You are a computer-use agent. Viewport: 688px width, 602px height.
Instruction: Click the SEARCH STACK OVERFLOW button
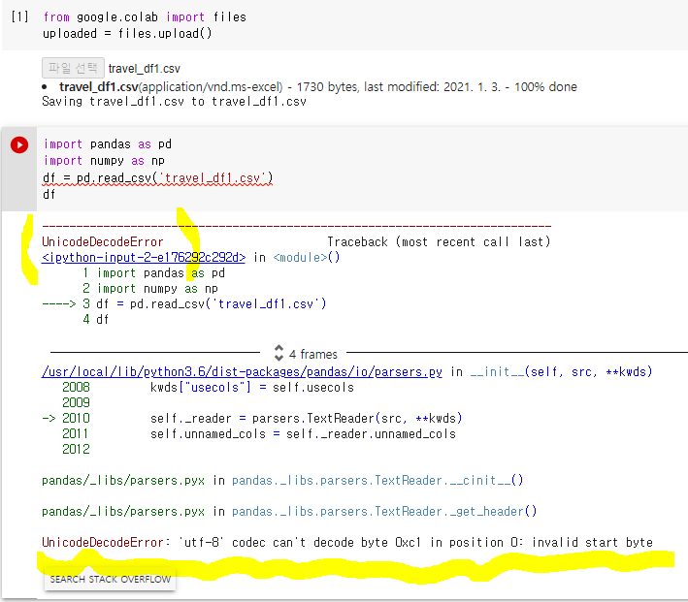tap(111, 580)
